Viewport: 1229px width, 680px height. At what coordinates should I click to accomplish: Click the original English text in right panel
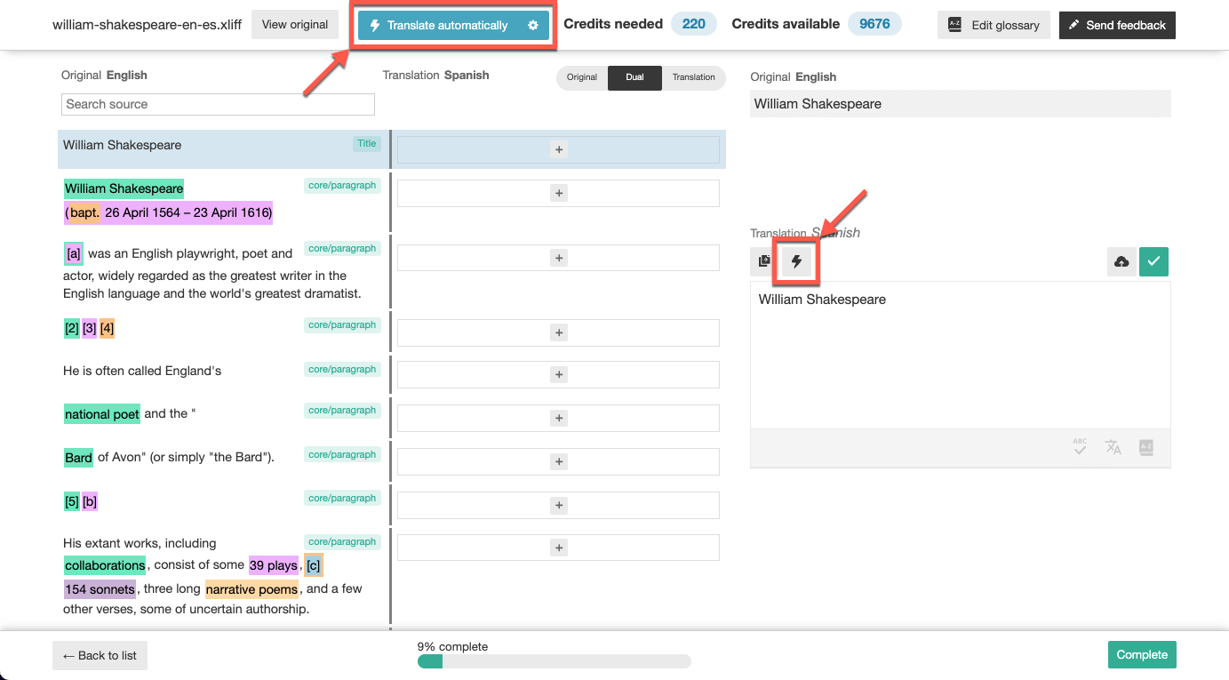[961, 104]
